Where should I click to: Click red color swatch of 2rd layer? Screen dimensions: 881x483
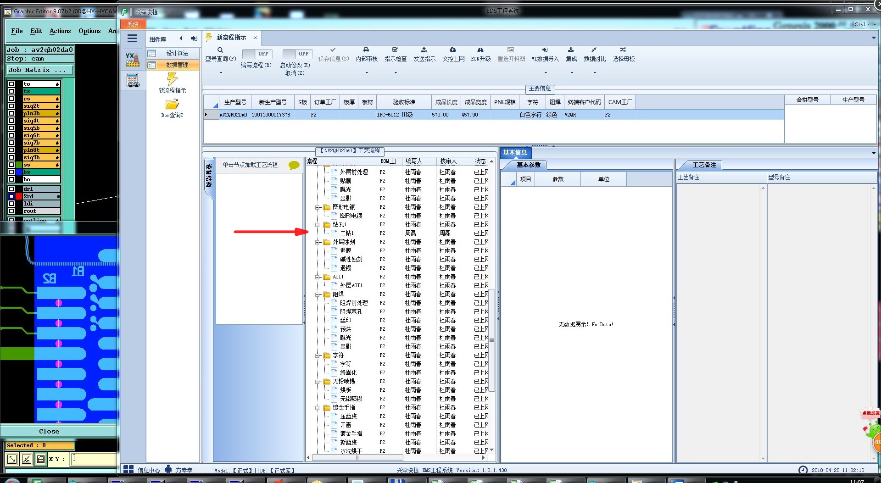(19, 196)
